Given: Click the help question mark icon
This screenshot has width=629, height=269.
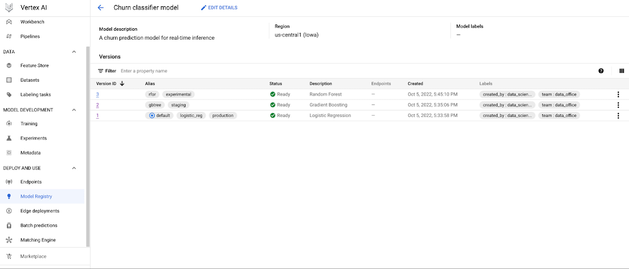Looking at the screenshot, I should 601,71.
